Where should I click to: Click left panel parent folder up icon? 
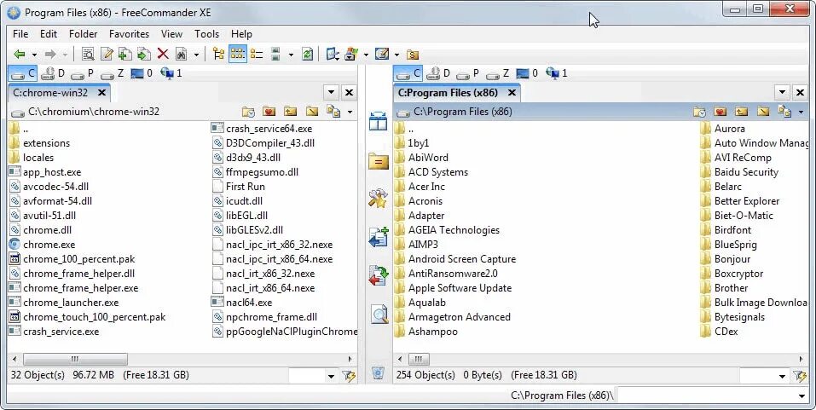[x=291, y=112]
